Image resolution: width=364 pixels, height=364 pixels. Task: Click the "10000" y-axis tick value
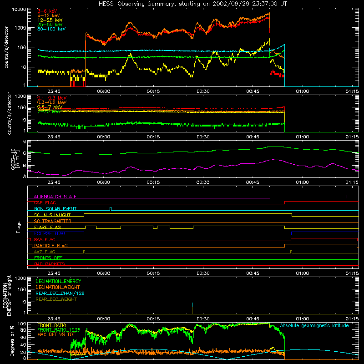[x=19, y=10]
